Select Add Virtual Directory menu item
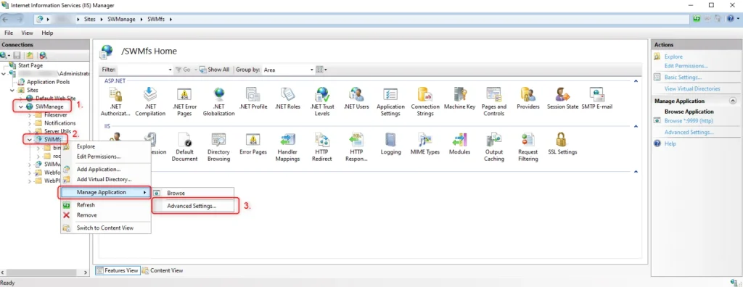This screenshot has height=287, width=743. [106, 180]
